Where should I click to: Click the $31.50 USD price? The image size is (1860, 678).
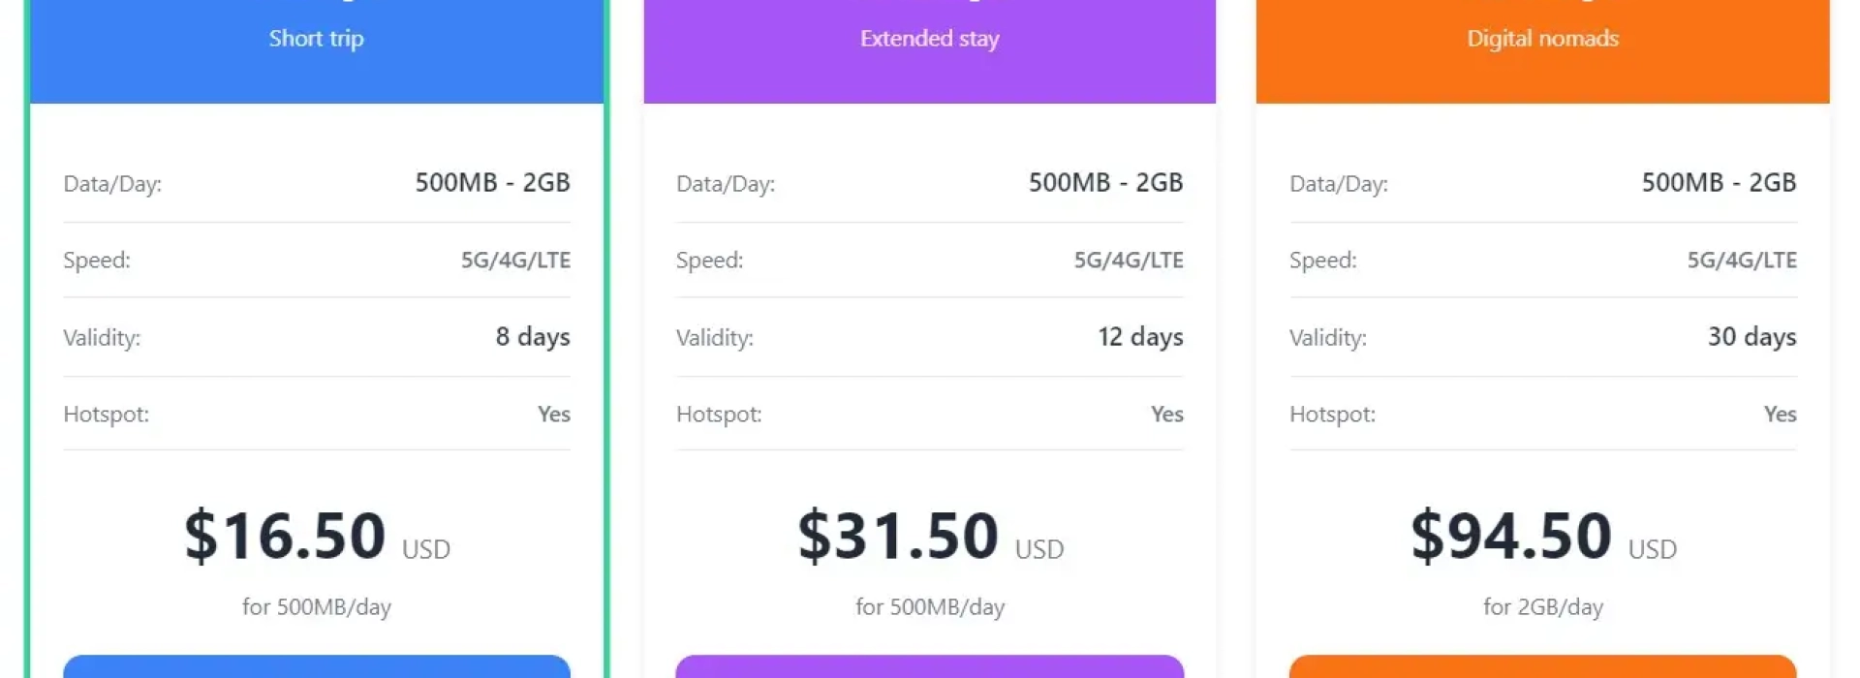(899, 536)
